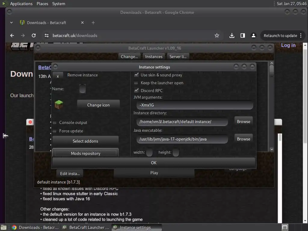Open Chrome profile avatar icon

pyautogui.click(x=253, y=35)
